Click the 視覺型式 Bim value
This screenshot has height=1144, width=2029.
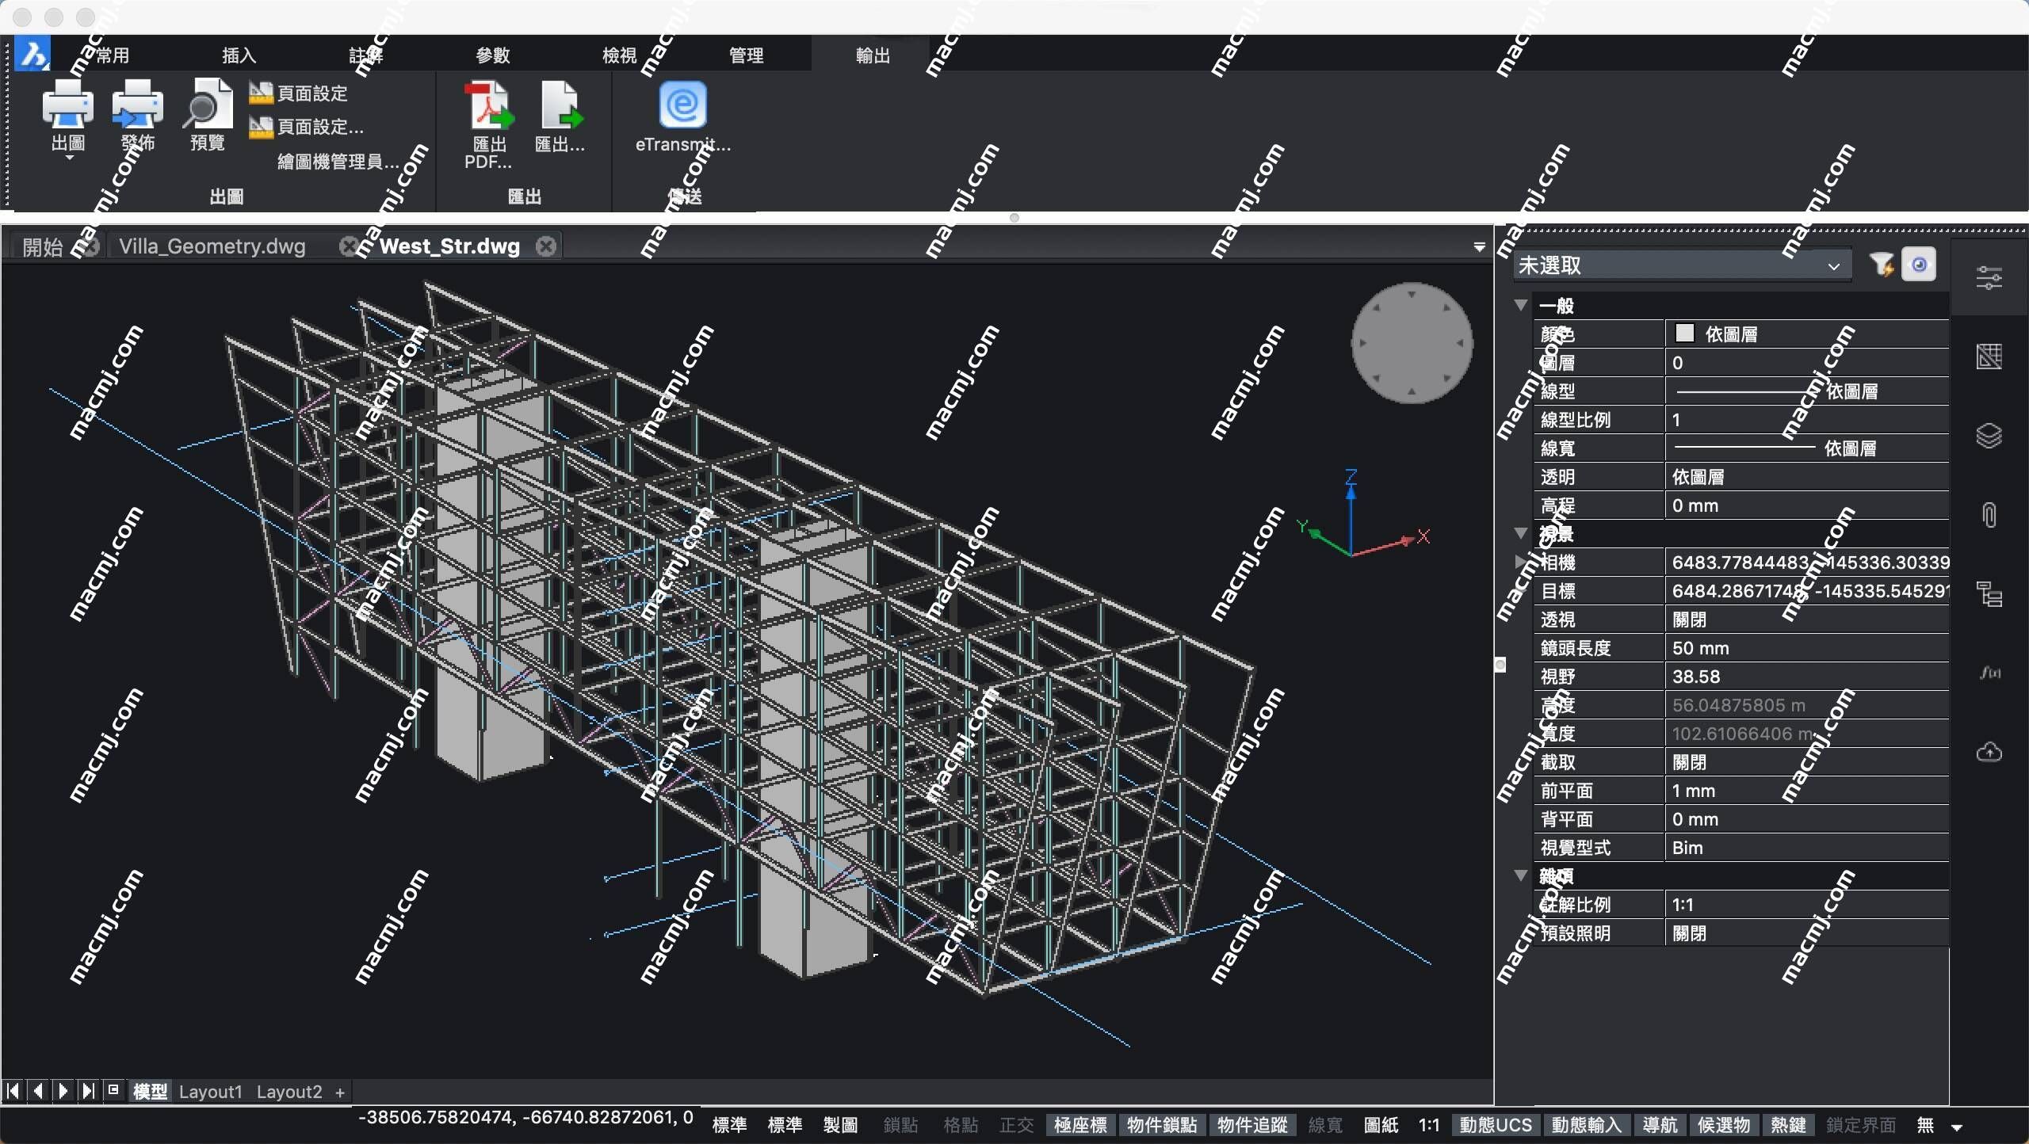(x=1807, y=847)
